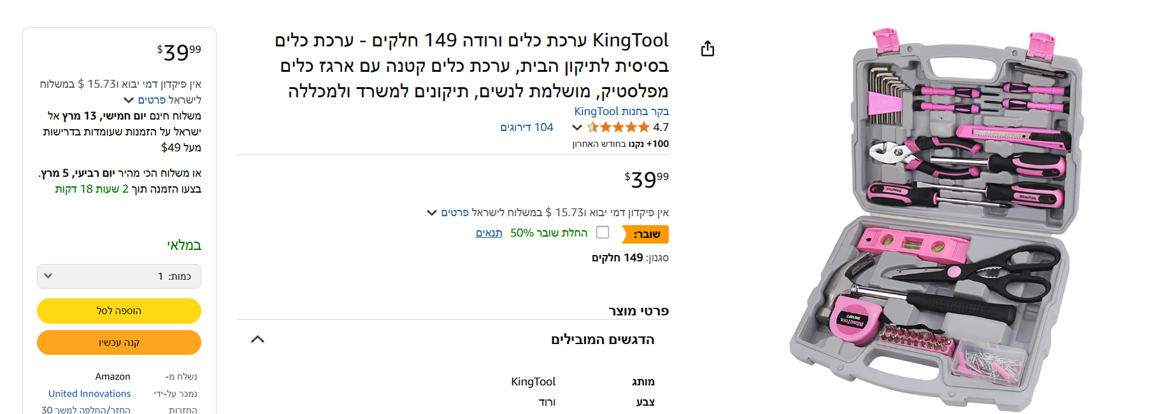The height and width of the screenshot is (414, 1165).
Task: Open the coupon terms link
Action: pos(489,233)
